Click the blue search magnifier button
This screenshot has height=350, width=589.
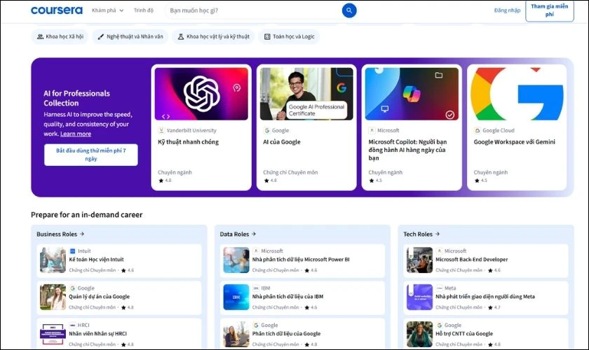coord(349,10)
